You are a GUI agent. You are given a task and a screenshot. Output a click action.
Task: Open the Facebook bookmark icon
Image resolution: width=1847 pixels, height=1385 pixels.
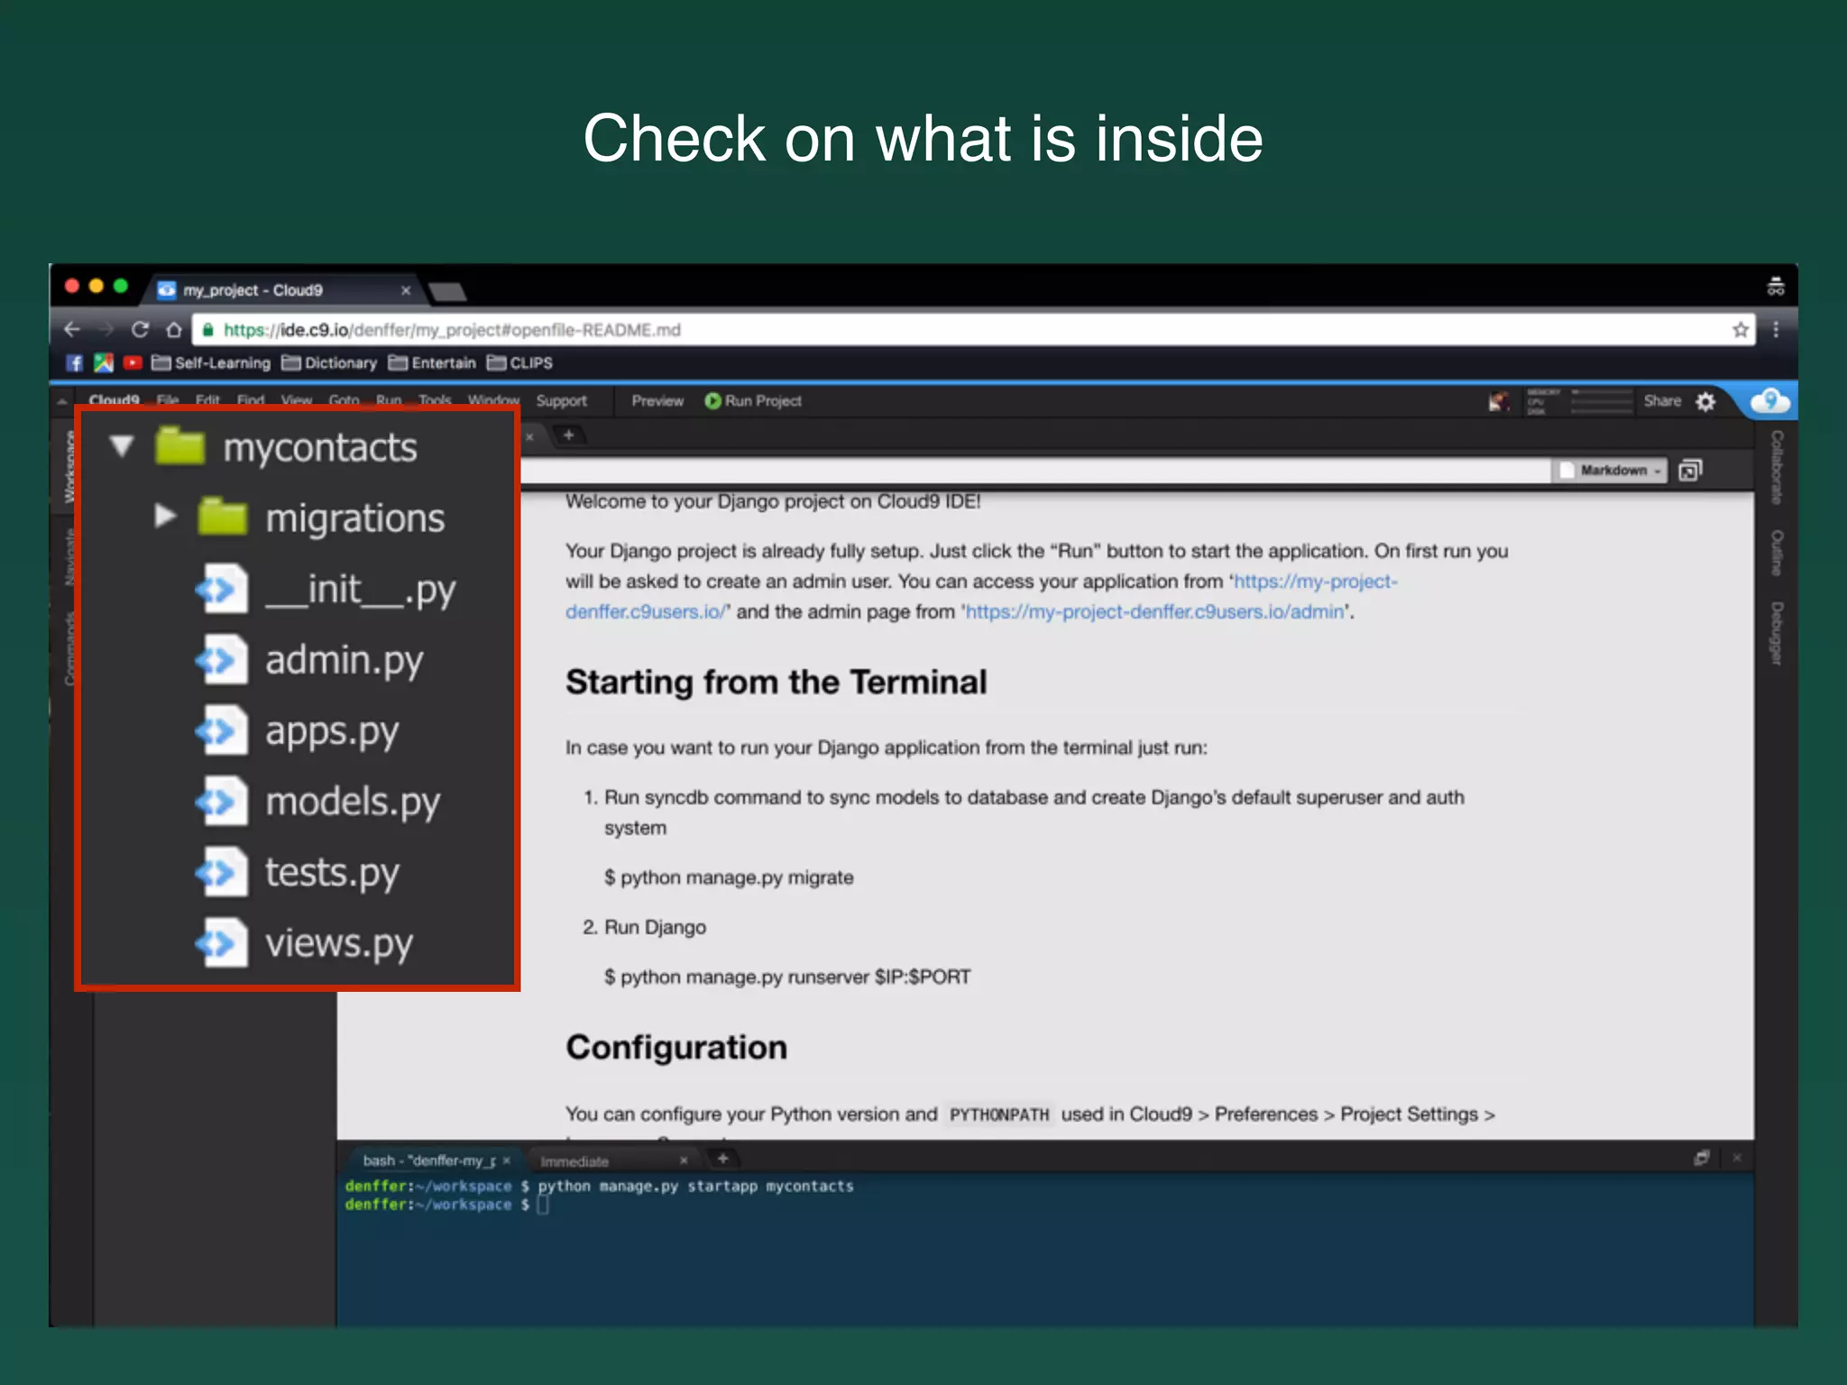pos(75,362)
